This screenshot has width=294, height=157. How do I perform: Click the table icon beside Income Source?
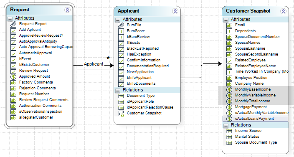tap(229, 131)
